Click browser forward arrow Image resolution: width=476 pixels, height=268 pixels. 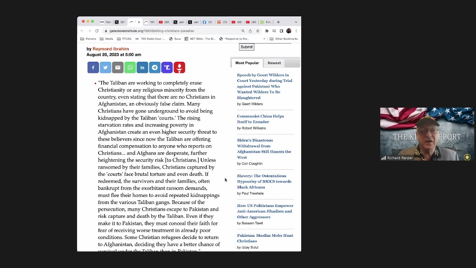click(x=89, y=31)
